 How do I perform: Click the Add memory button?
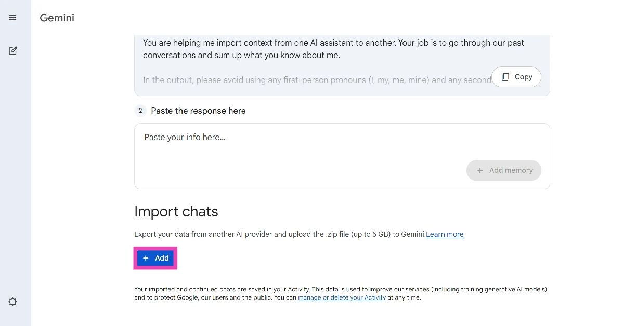503,170
